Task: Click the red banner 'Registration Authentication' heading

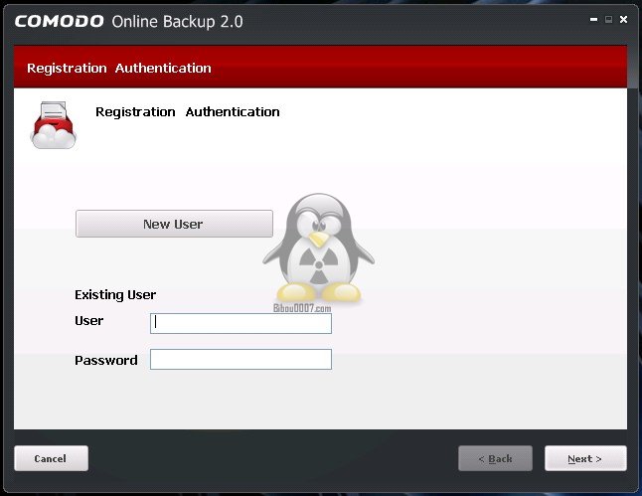Action: (x=119, y=68)
